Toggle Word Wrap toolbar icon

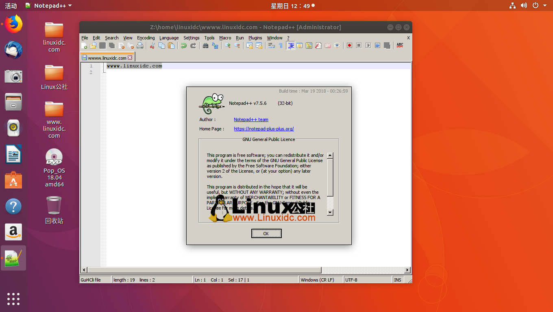[x=271, y=45]
